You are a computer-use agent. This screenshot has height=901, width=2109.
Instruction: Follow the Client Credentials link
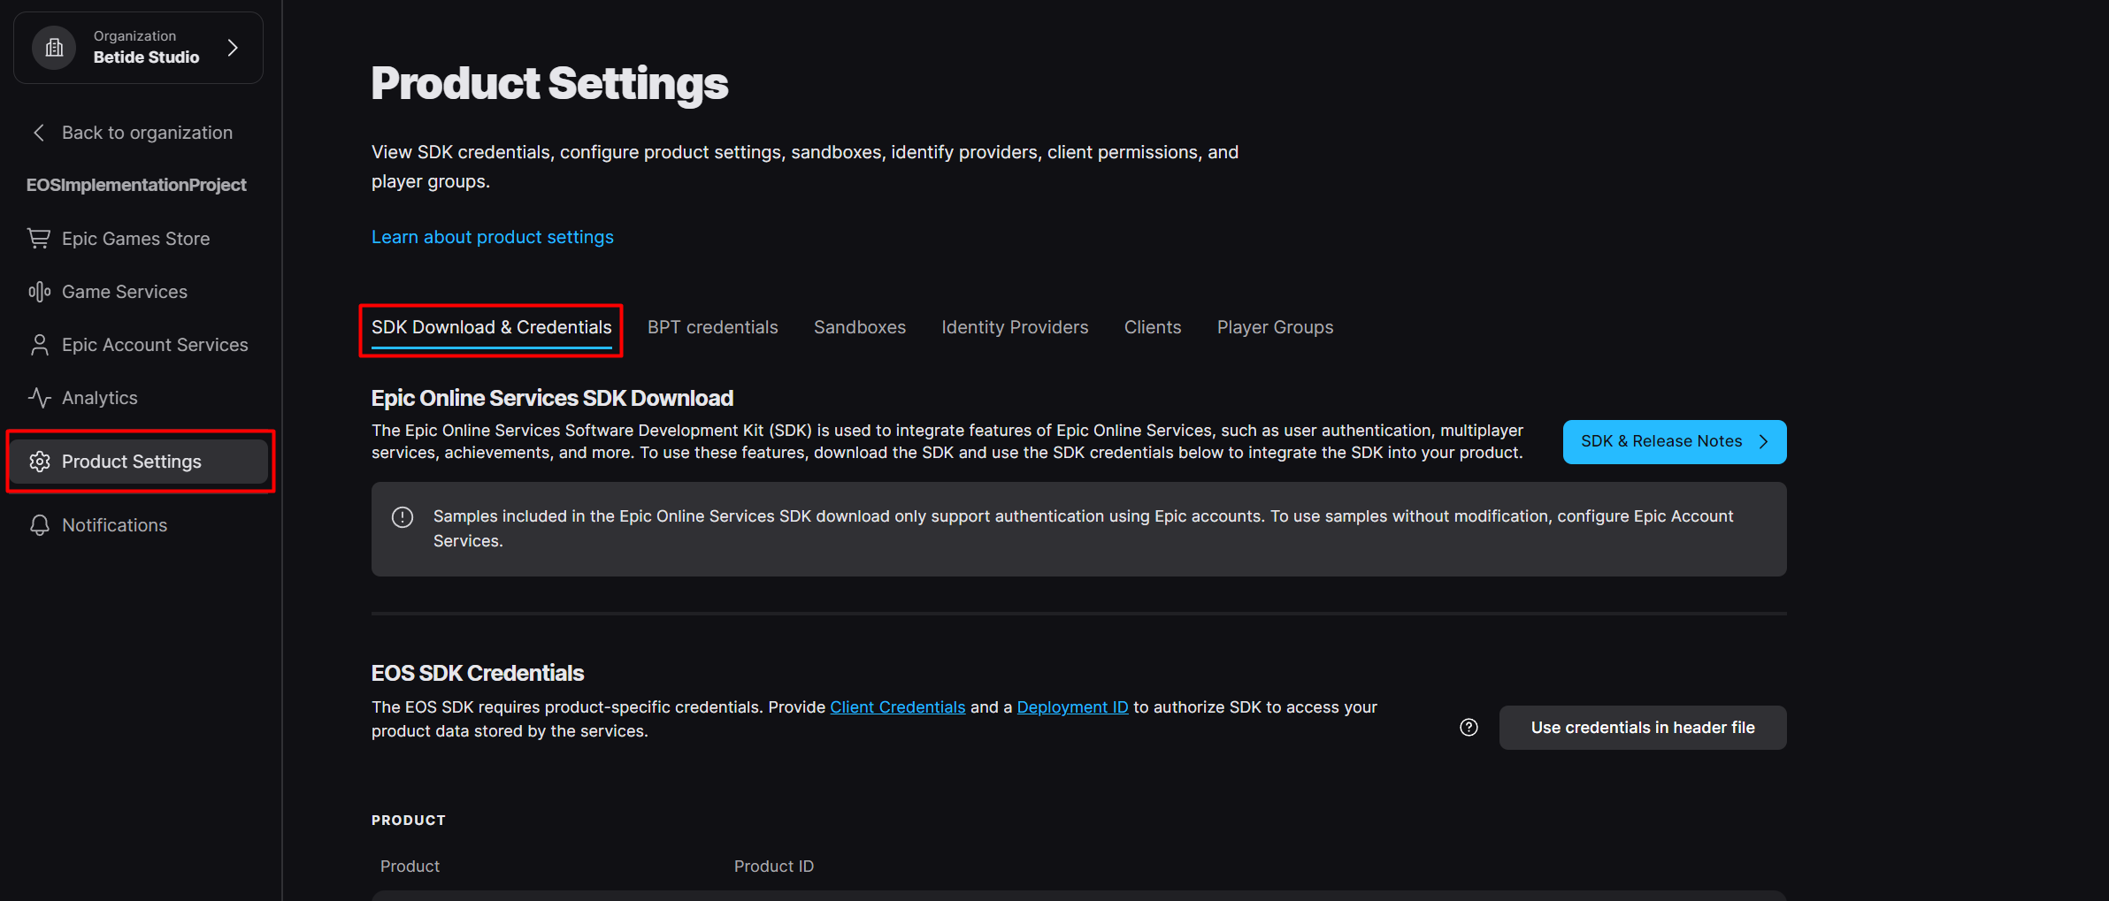pyautogui.click(x=897, y=707)
